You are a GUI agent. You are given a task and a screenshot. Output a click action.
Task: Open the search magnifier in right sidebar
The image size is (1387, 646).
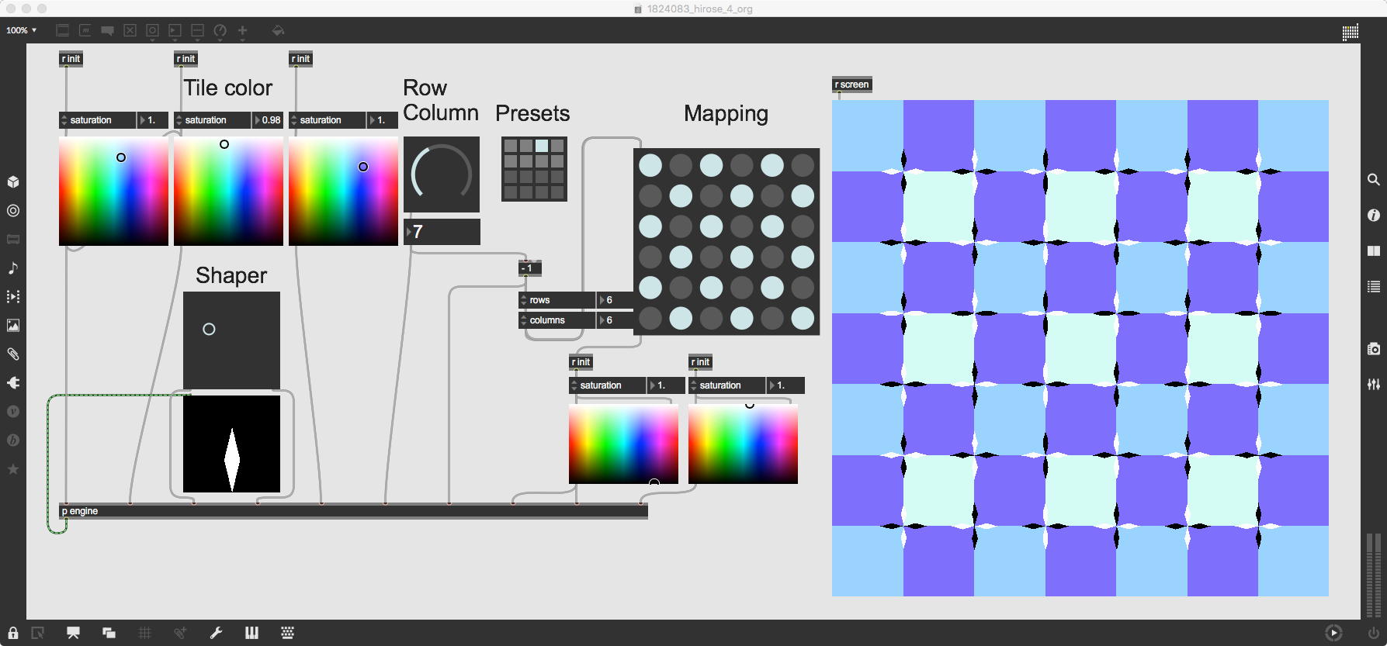(1373, 179)
